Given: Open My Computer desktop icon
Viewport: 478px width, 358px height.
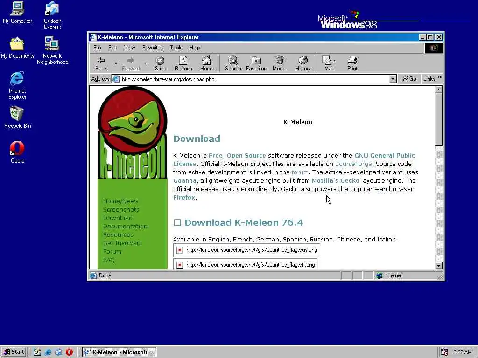Looking at the screenshot, I should tap(17, 13).
